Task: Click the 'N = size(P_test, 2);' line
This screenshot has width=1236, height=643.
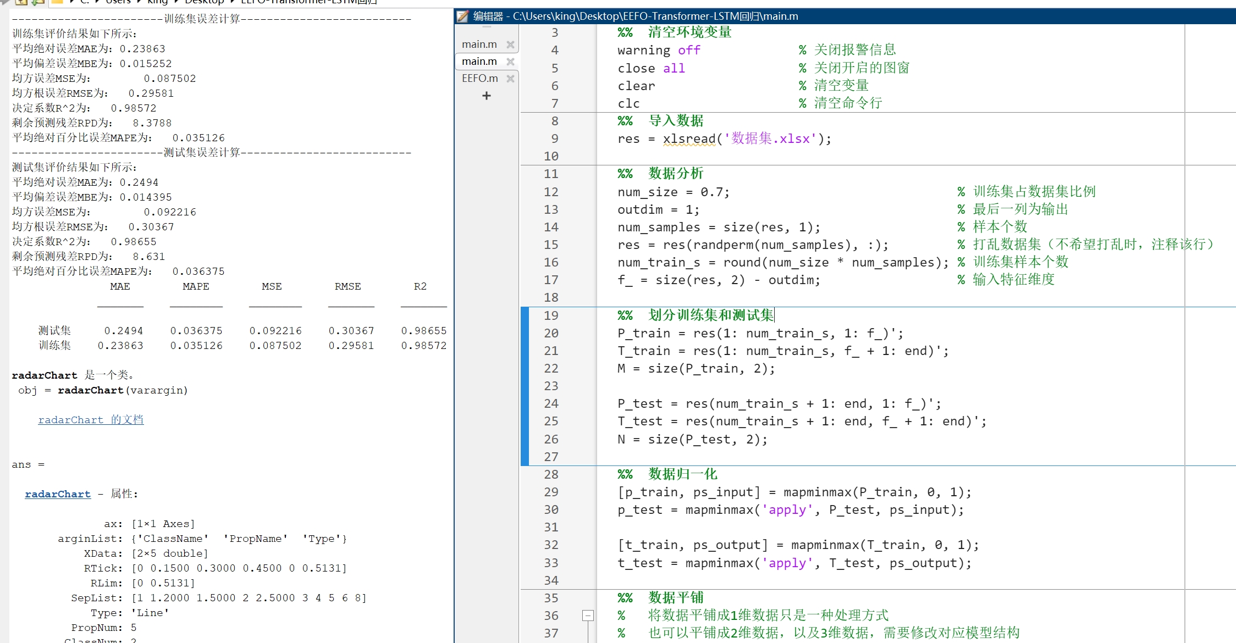Action: tap(692, 439)
